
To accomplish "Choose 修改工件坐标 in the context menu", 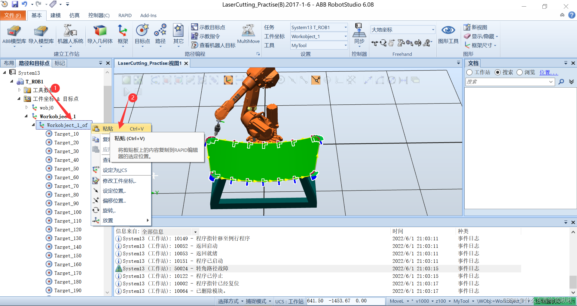I will [x=121, y=181].
